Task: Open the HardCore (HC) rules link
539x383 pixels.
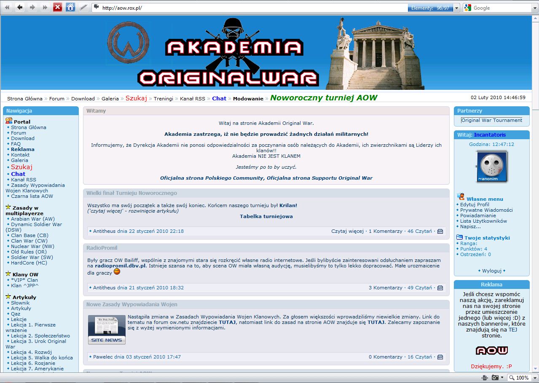Action: (x=29, y=262)
